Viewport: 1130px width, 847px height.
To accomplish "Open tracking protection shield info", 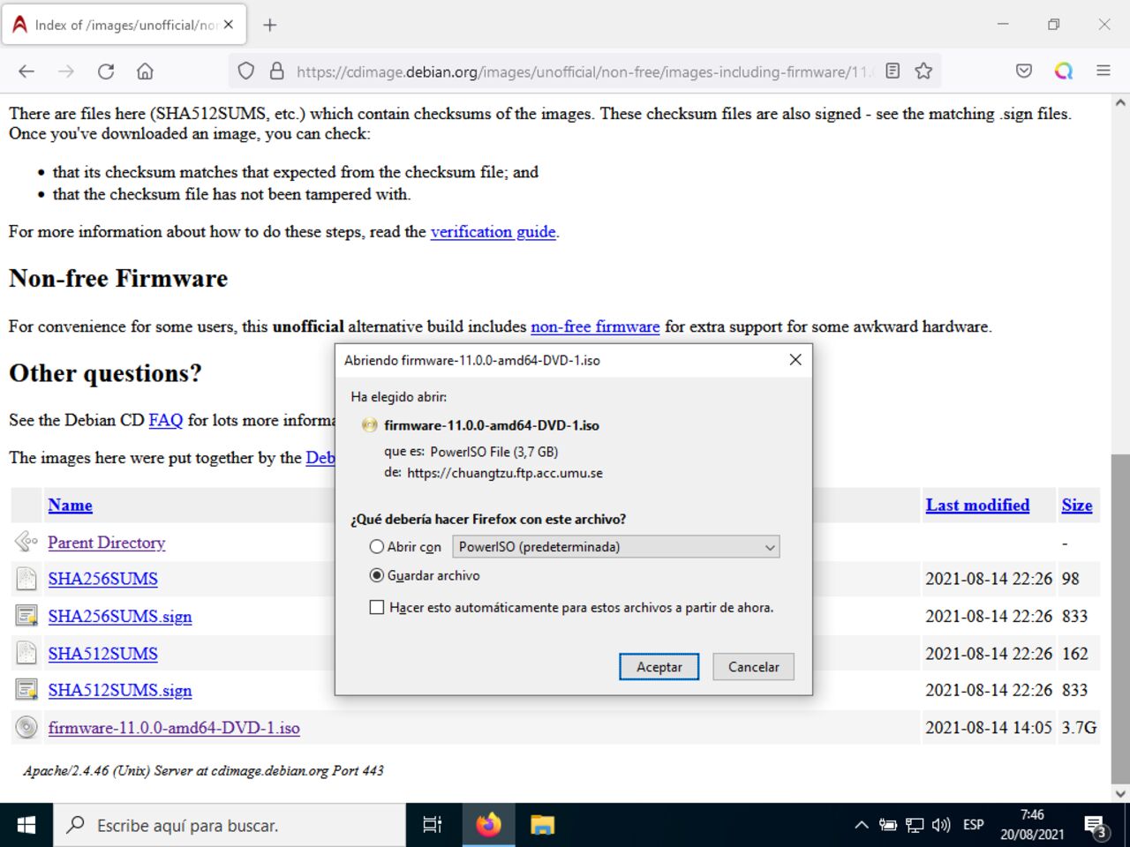I will [x=246, y=71].
